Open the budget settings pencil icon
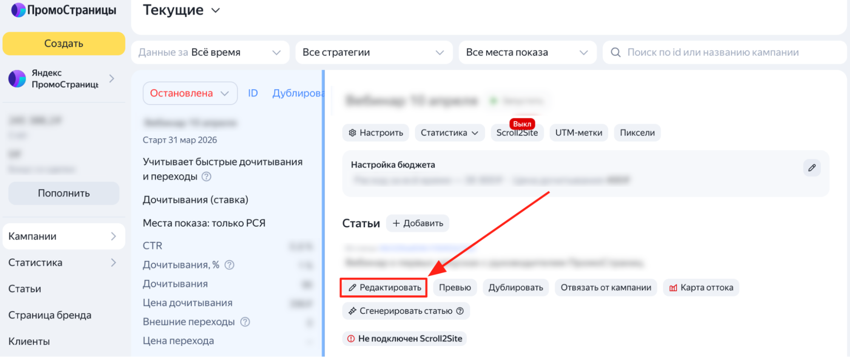The width and height of the screenshot is (850, 357). pyautogui.click(x=812, y=167)
